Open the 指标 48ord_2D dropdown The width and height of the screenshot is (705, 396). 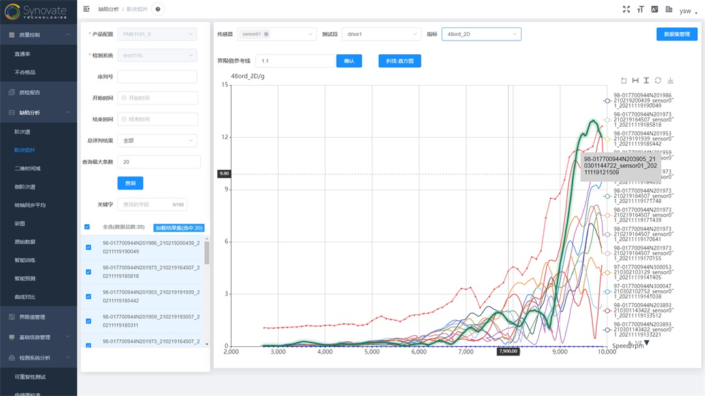(x=481, y=34)
